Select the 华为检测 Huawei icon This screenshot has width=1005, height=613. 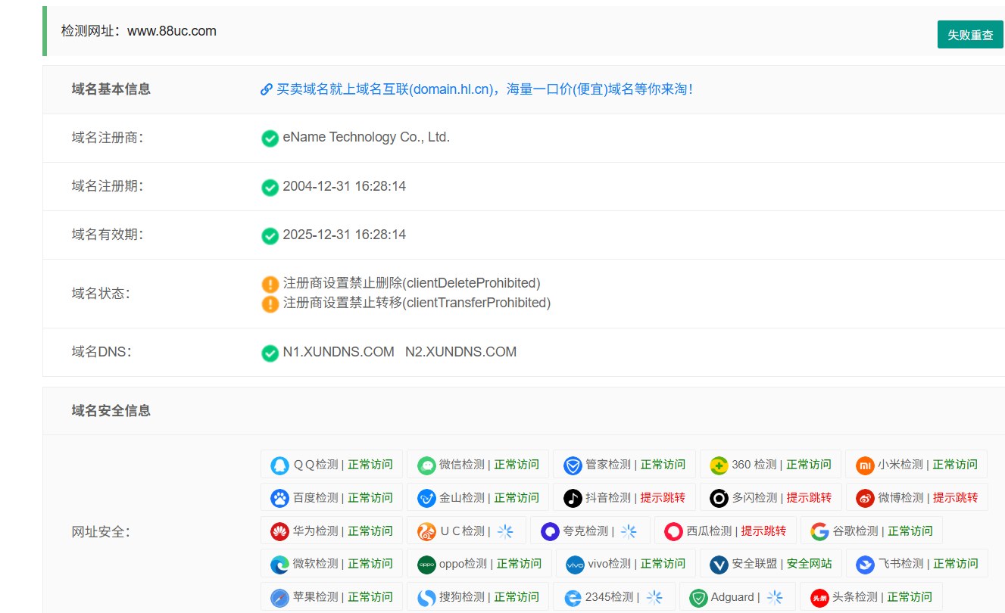click(278, 531)
